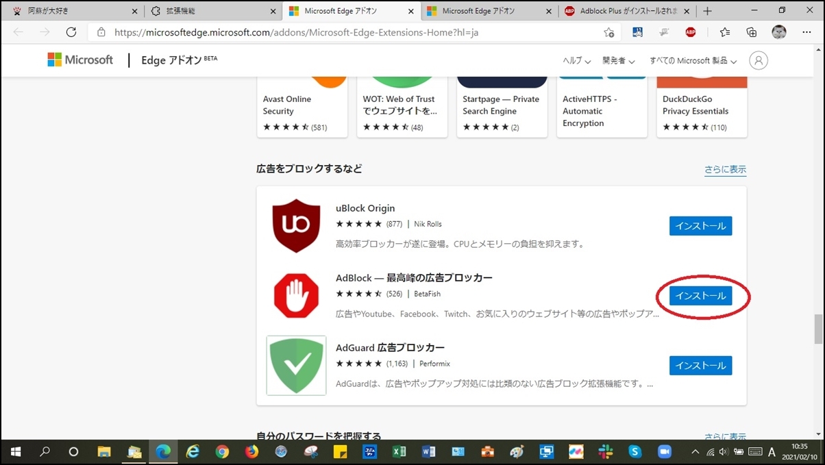Open Sticky Notes from taskbar
This screenshot has height=465, width=825.
tap(340, 452)
